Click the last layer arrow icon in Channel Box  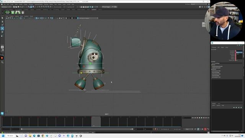pyautogui.click(x=241, y=108)
